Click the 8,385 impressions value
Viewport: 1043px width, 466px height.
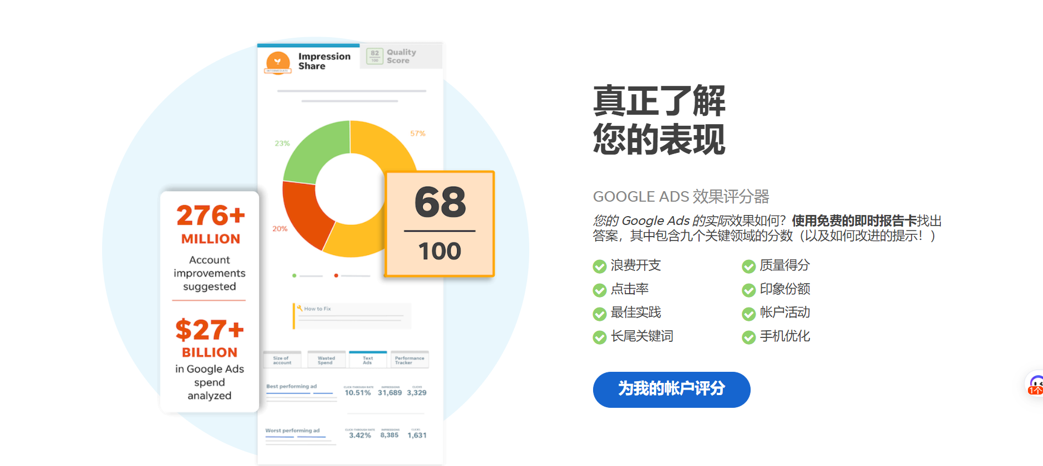[x=389, y=436]
